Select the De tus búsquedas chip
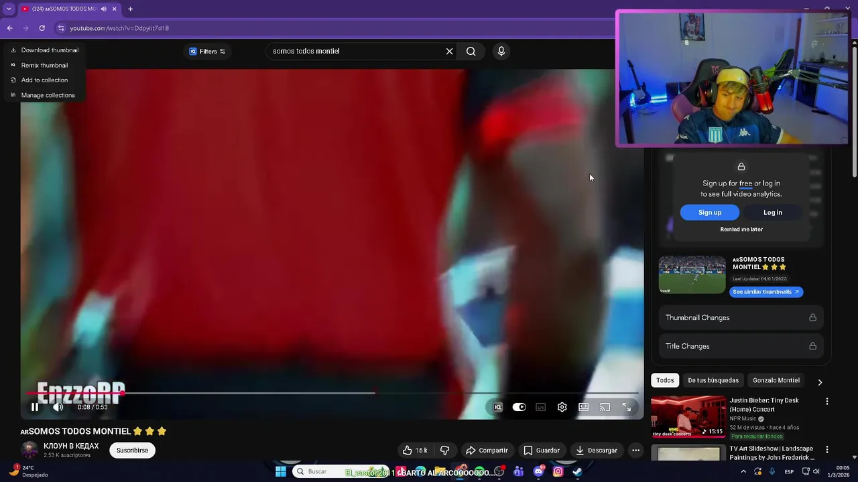 713,380
